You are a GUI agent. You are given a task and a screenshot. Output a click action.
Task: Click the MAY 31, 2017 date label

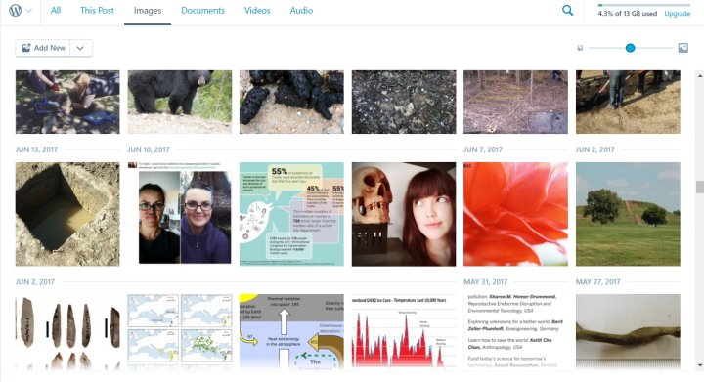tap(485, 282)
